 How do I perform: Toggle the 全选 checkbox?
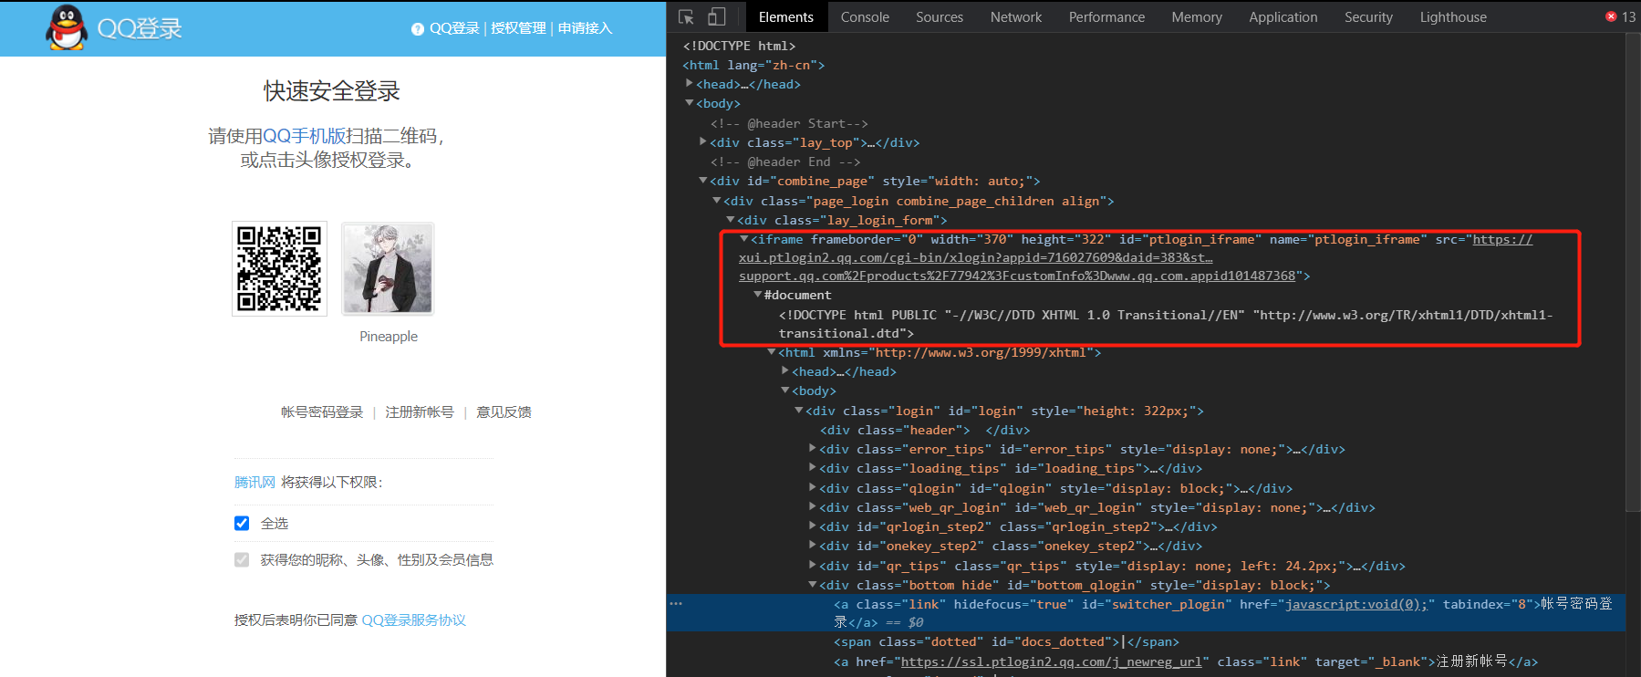(x=242, y=523)
